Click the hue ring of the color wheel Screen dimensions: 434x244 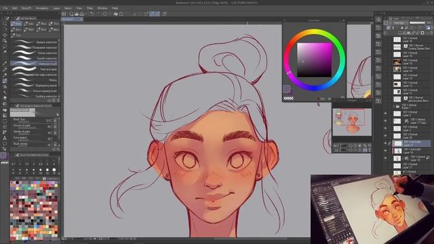coord(315,32)
